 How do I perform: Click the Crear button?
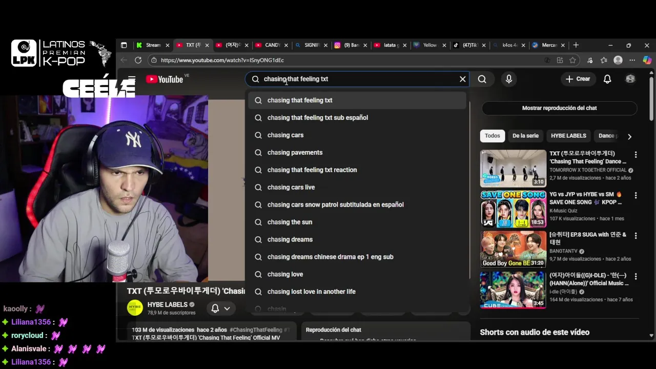578,79
